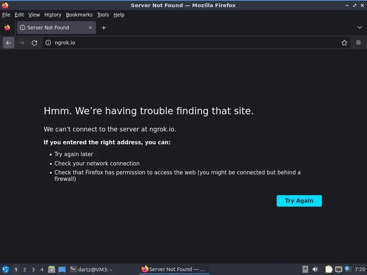This screenshot has width=367, height=275.
Task: Open the volume control tray icon
Action: [x=315, y=269]
